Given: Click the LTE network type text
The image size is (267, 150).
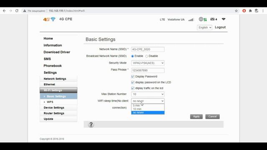Looking at the screenshot, I should tap(162, 20).
